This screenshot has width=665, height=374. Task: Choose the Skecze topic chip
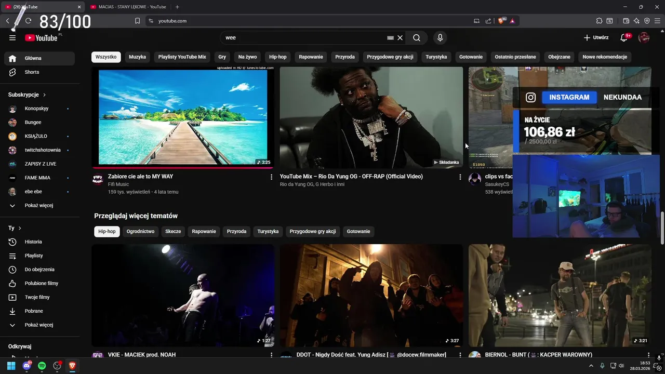tap(173, 231)
